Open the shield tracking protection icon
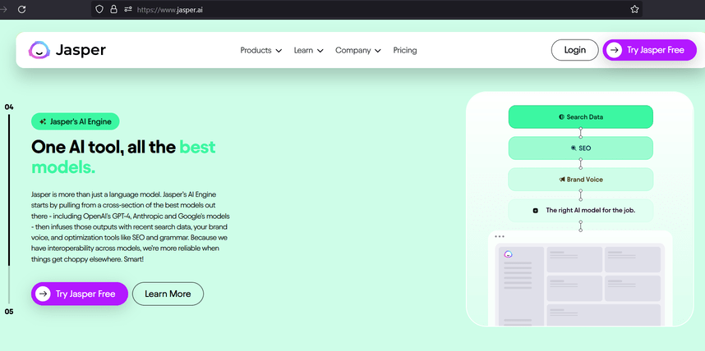The image size is (705, 351). click(99, 9)
